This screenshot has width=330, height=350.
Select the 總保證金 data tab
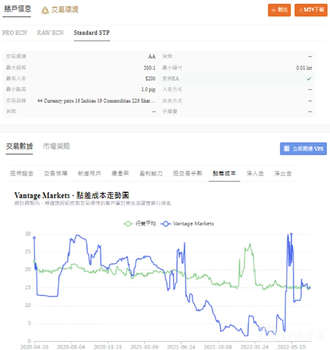pyautogui.click(x=22, y=174)
